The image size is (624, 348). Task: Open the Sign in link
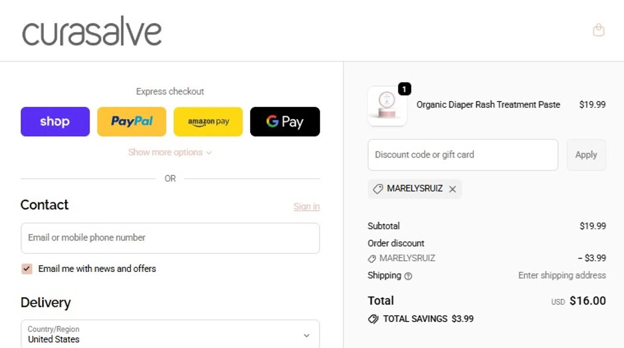(x=307, y=206)
